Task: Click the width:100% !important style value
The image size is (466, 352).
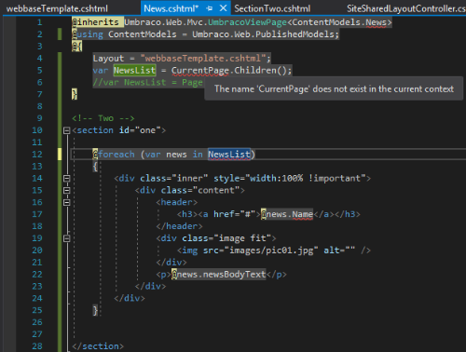Action: [306, 179]
